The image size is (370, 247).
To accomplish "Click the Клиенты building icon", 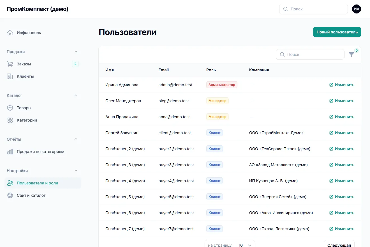I will pyautogui.click(x=10, y=76).
